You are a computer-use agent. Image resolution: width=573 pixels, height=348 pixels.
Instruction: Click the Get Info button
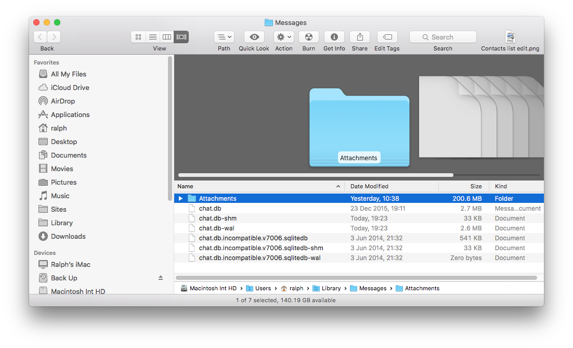334,37
